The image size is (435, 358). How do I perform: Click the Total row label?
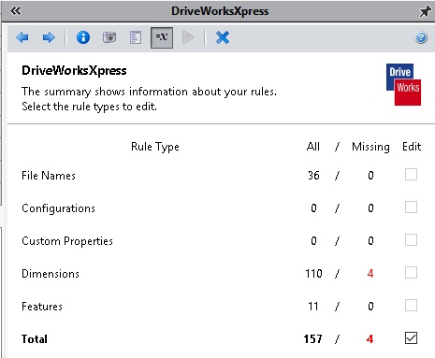pos(35,339)
